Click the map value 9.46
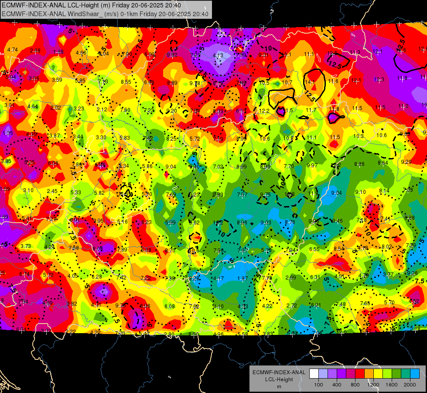The image size is (427, 393). pos(338,221)
